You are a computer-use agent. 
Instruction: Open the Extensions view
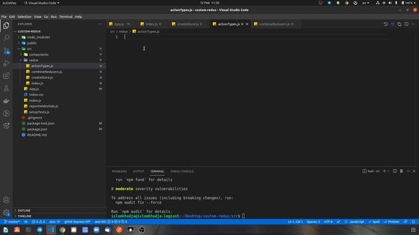pos(6,76)
